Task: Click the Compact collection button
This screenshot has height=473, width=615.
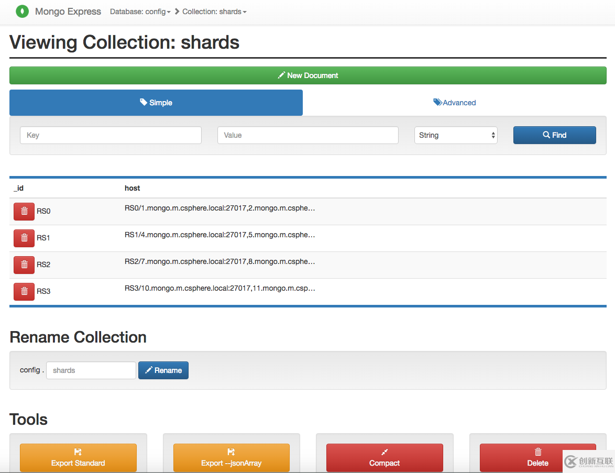Action: [385, 458]
